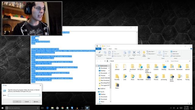Click the Delete X icon in ribbon
The height and width of the screenshot is (110, 195).
tap(134, 52)
